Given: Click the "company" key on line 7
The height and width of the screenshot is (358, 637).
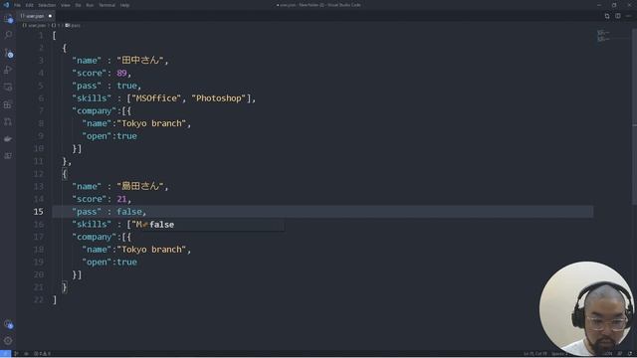Looking at the screenshot, I should 95,110.
